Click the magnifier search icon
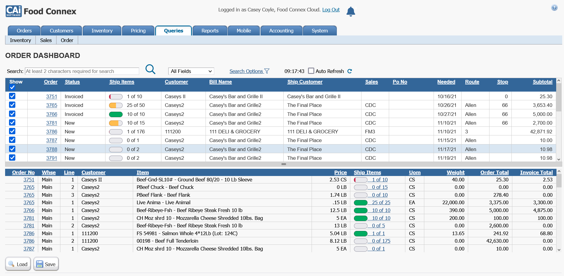 [150, 69]
